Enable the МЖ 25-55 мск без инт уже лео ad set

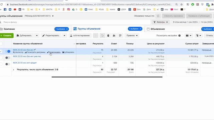[x=8, y=58]
